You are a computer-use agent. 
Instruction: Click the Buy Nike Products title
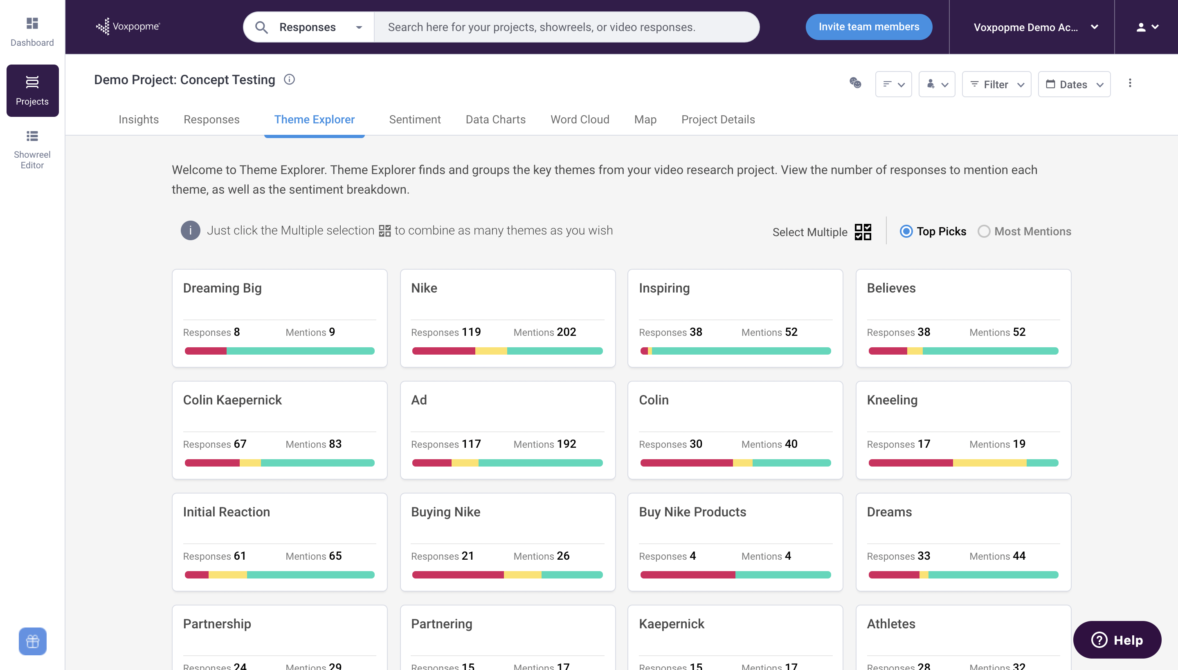tap(692, 512)
